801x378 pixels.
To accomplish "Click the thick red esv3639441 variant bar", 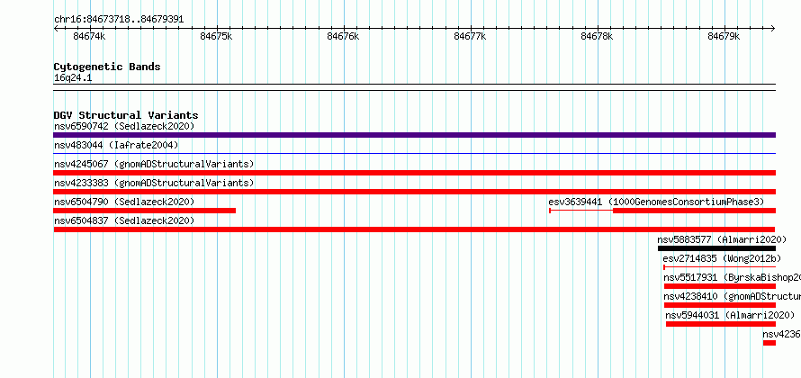I will [x=694, y=211].
